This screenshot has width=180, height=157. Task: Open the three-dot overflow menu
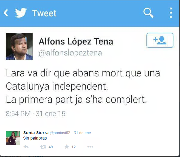[x=171, y=13]
